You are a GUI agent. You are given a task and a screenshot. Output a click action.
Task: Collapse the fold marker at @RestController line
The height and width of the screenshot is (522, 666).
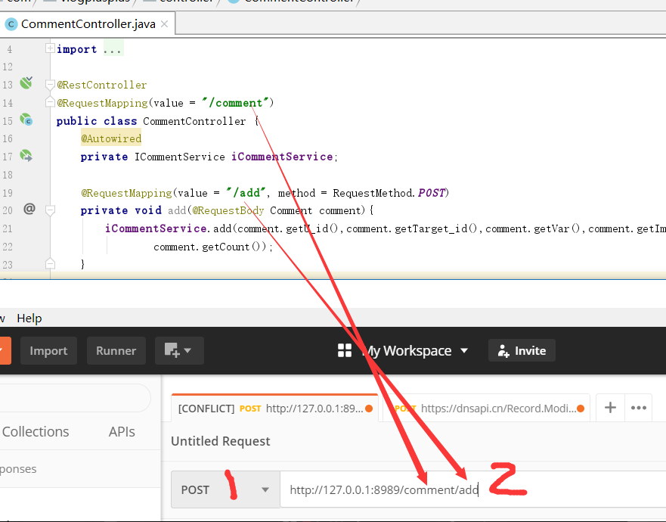(x=50, y=85)
